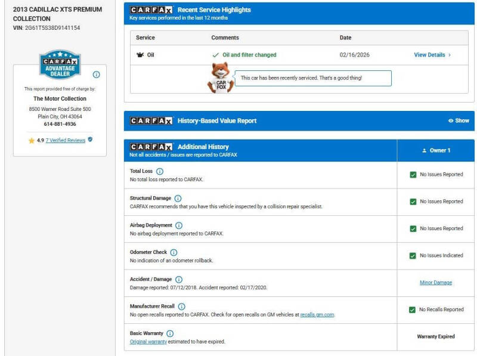The image size is (477, 356).
Task: Click the eye icon next to Show
Action: [x=451, y=121]
